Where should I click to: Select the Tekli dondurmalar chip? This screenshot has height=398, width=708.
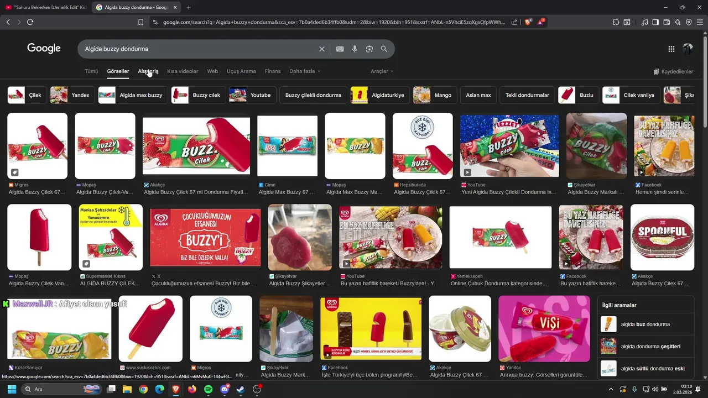click(x=527, y=95)
